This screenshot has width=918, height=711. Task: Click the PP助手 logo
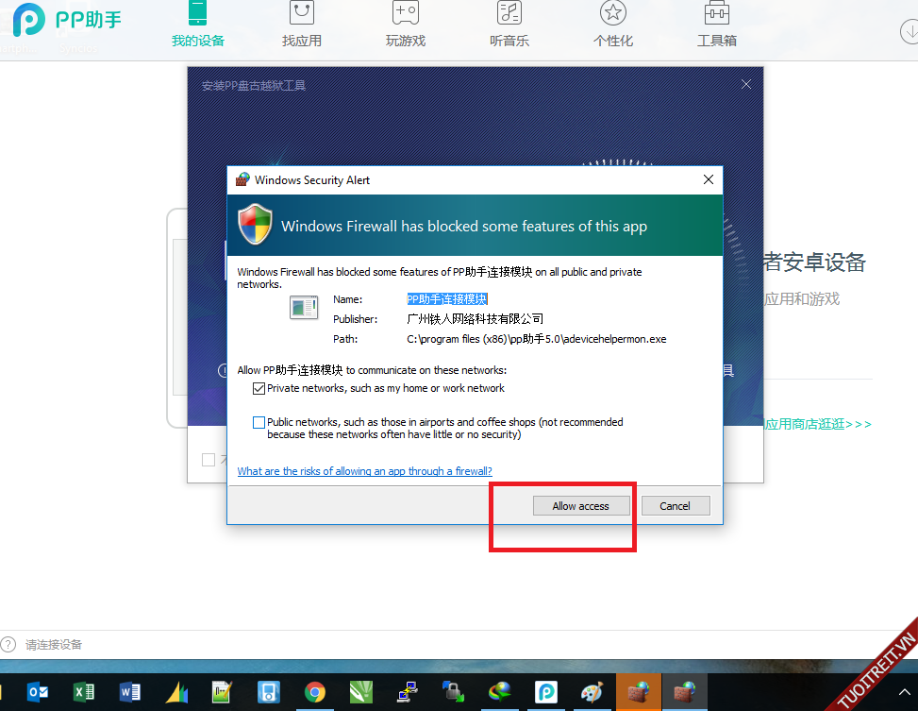click(67, 19)
